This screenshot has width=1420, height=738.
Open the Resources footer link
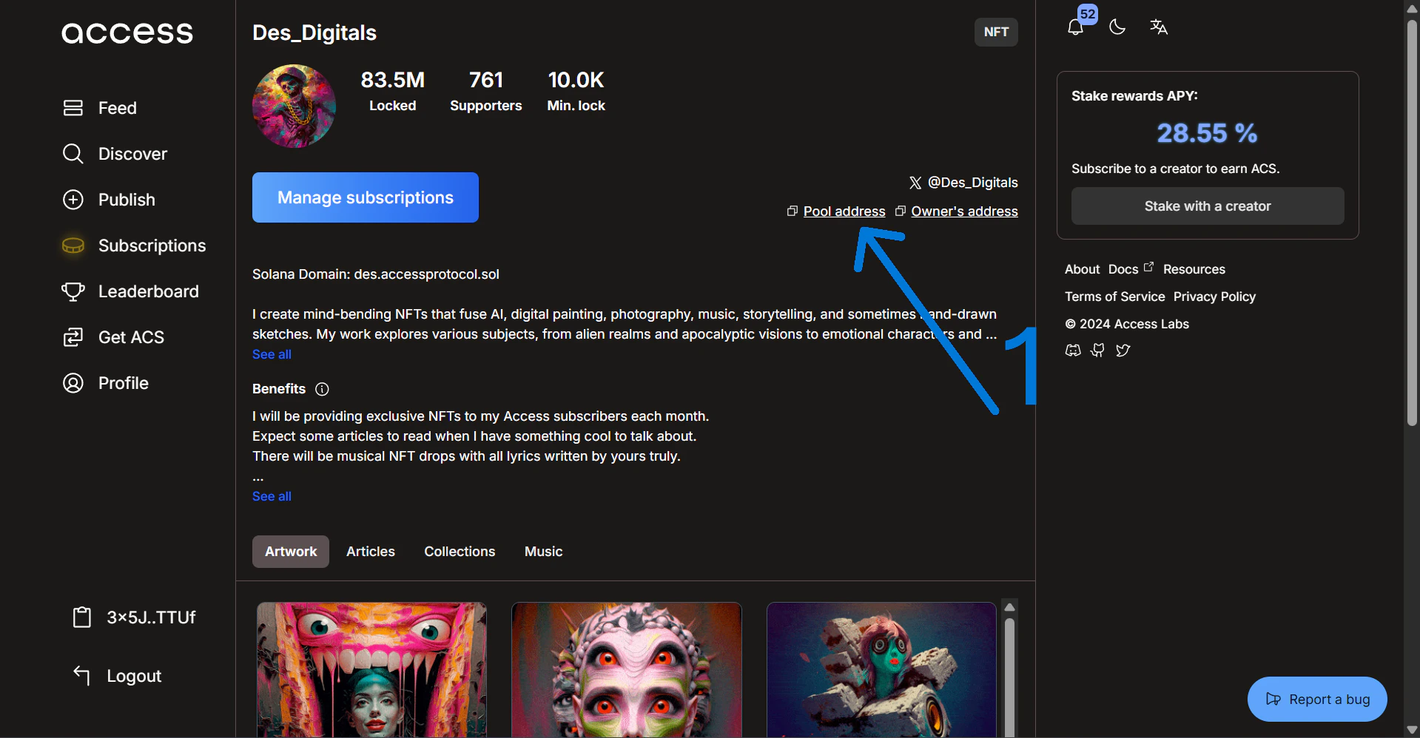pos(1194,269)
